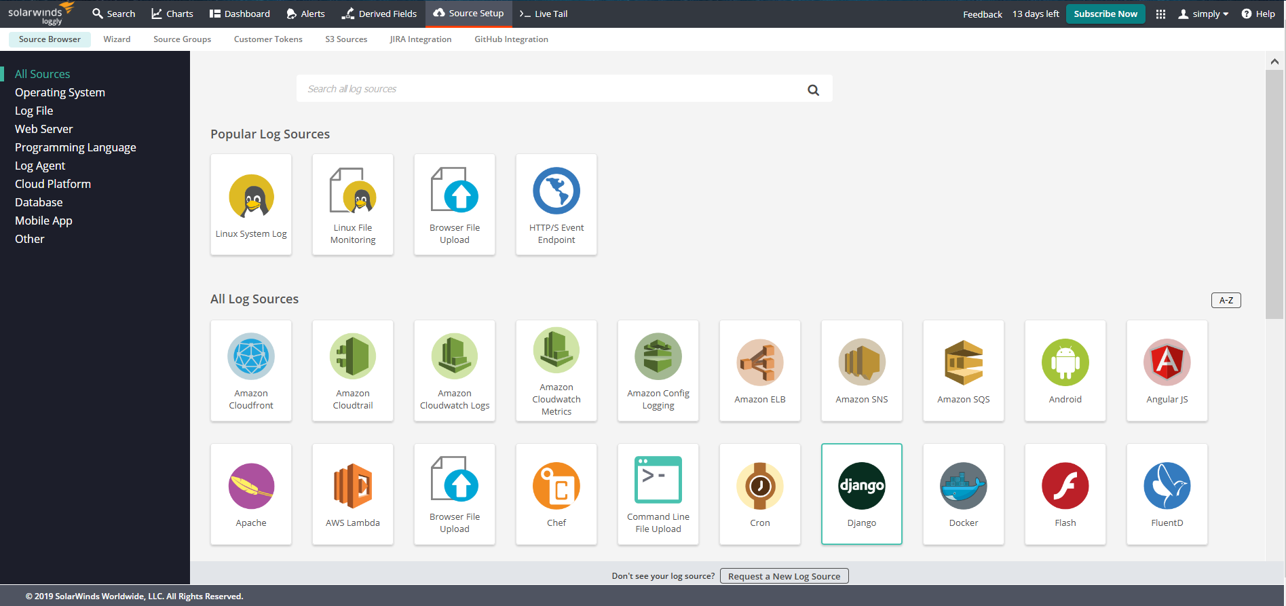Screen dimensions: 1286x606
Task: Open the Amazon SNS source
Action: tap(862, 371)
